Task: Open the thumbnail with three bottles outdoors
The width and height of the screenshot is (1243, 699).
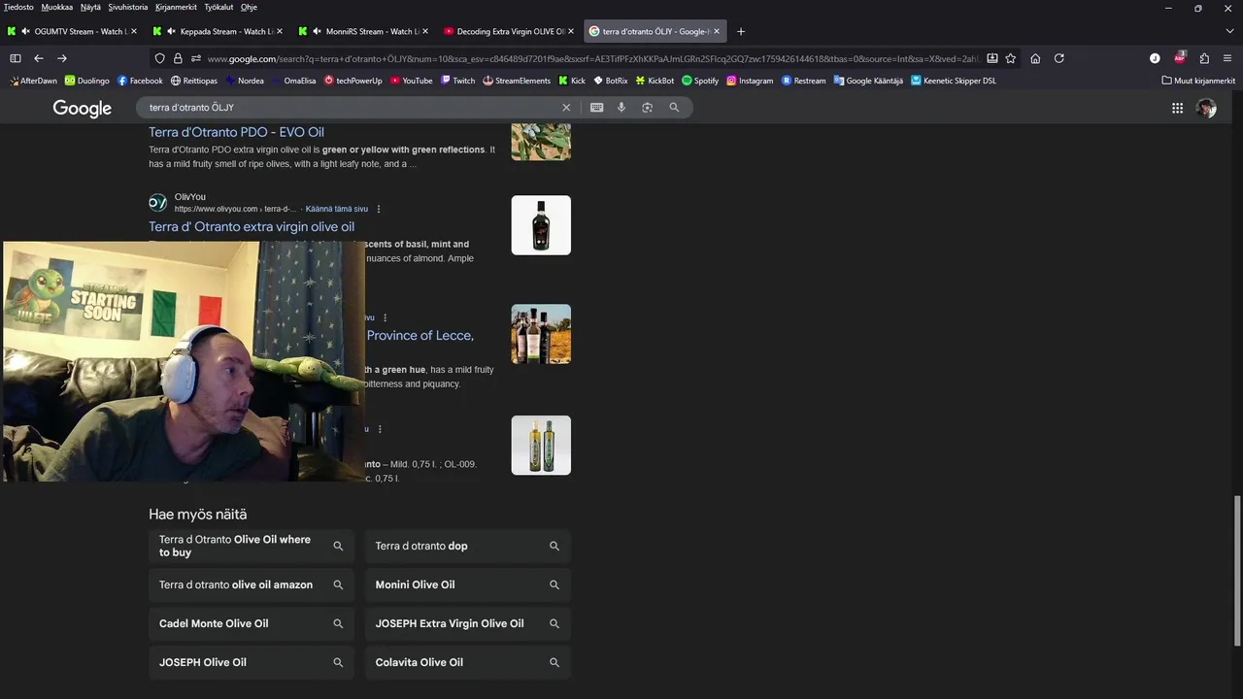Action: coord(541,334)
